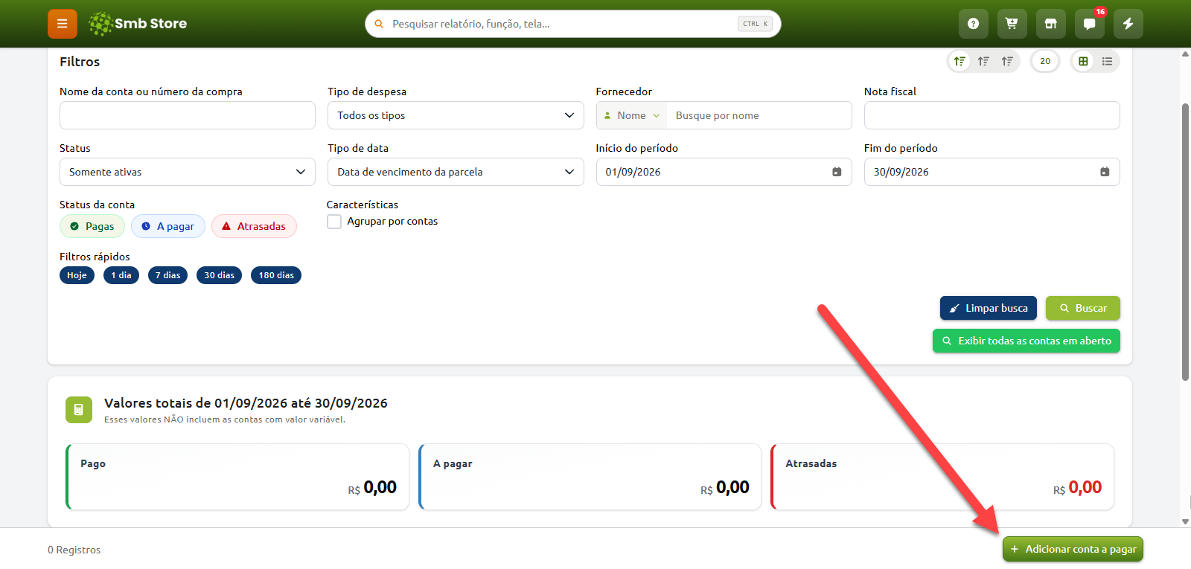Apply the 30 dias quick filter
The image size is (1191, 569).
tap(219, 275)
